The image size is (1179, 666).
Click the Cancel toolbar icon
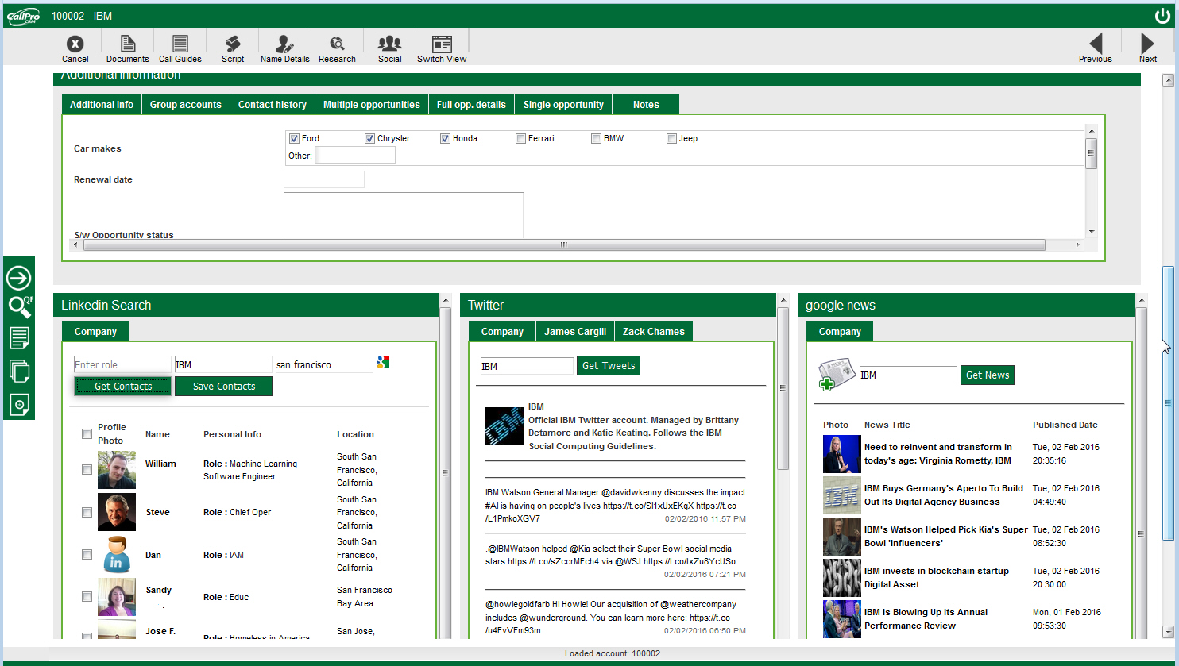[x=75, y=48]
